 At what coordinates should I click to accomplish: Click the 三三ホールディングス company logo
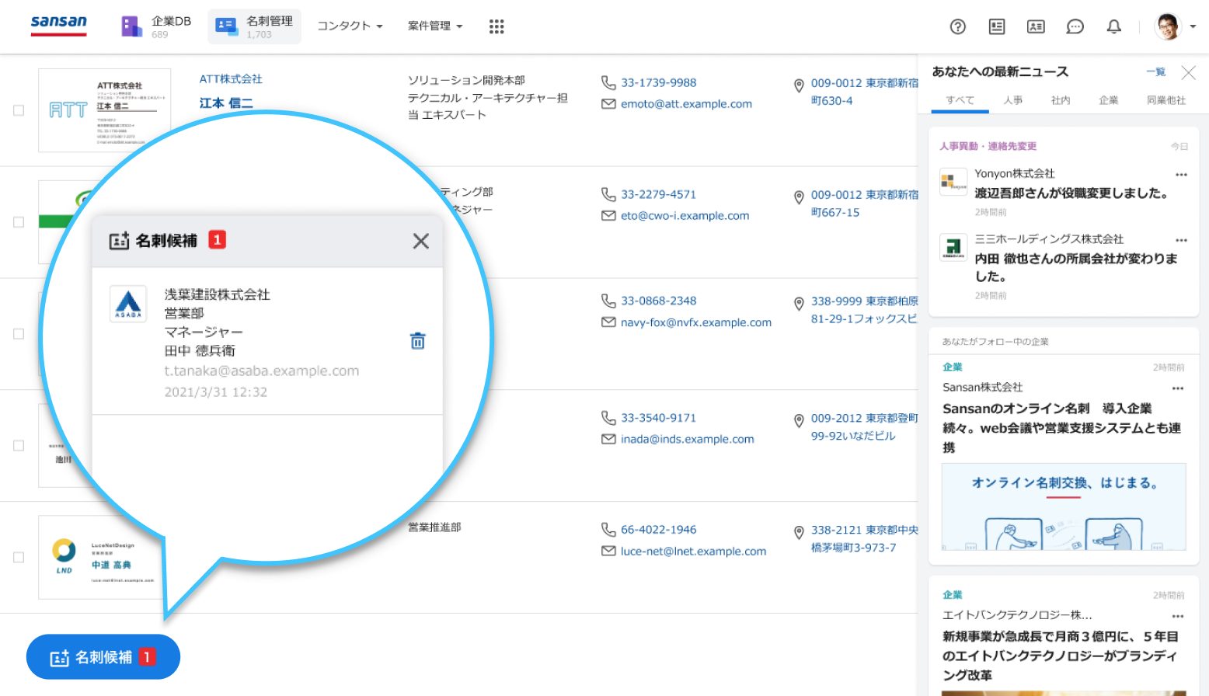coord(953,247)
